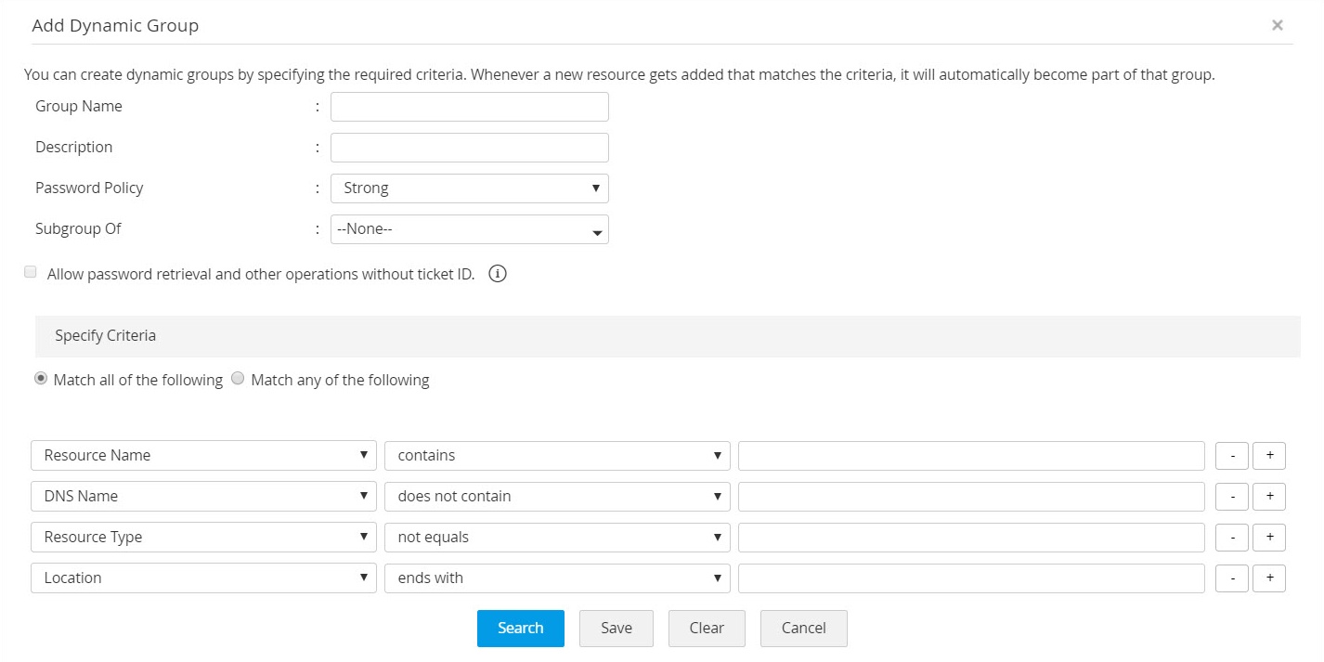Viewport: 1324px width, 662px height.
Task: Select Match all of the following
Action: point(41,379)
